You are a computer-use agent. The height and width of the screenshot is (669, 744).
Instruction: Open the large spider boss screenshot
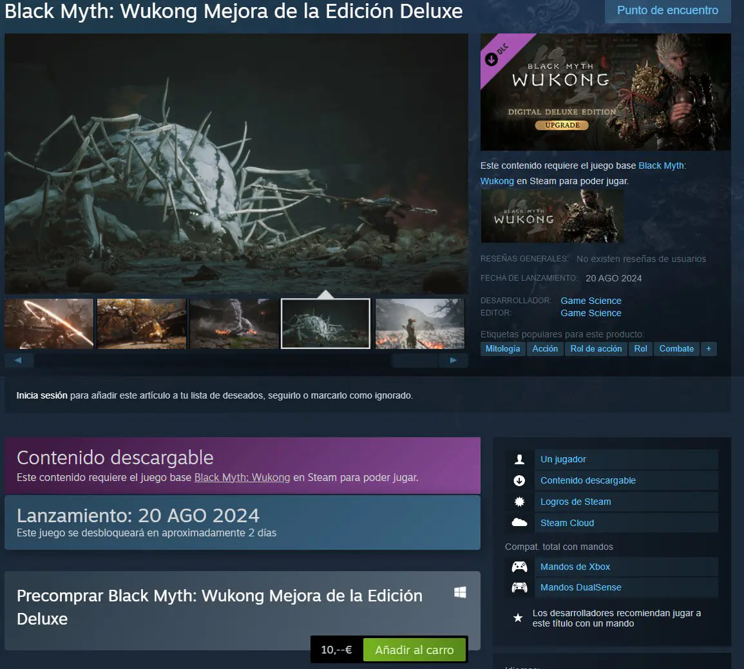(236, 164)
